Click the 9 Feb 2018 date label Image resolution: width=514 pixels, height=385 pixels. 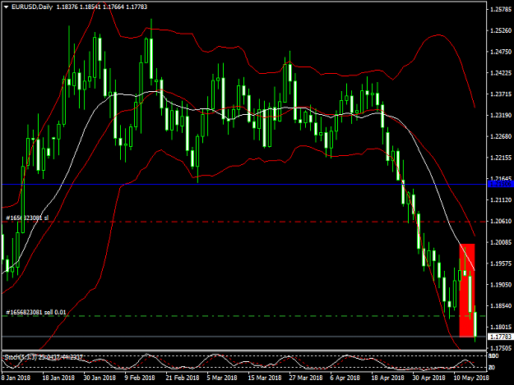140,378
